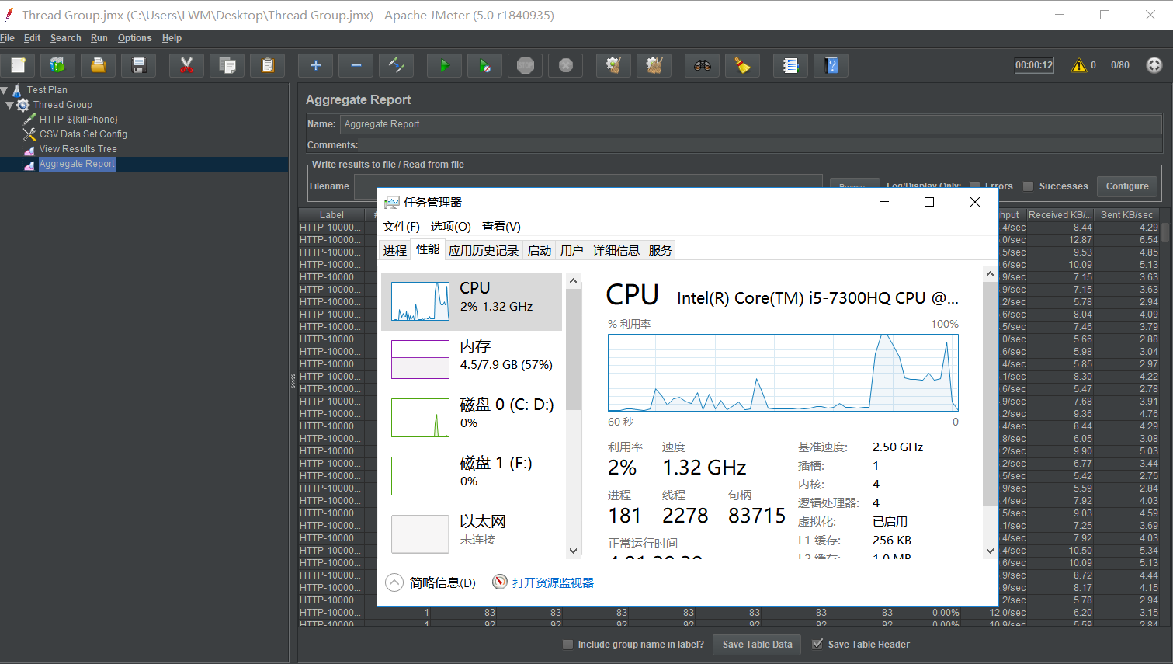The width and height of the screenshot is (1173, 664).
Task: Collapse all nodes with minus icon
Action: pos(356,65)
